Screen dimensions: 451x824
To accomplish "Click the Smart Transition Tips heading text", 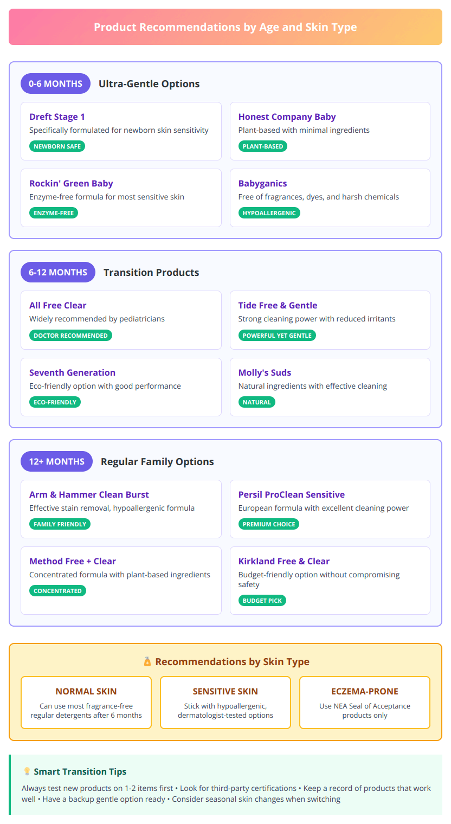I will tap(80, 771).
